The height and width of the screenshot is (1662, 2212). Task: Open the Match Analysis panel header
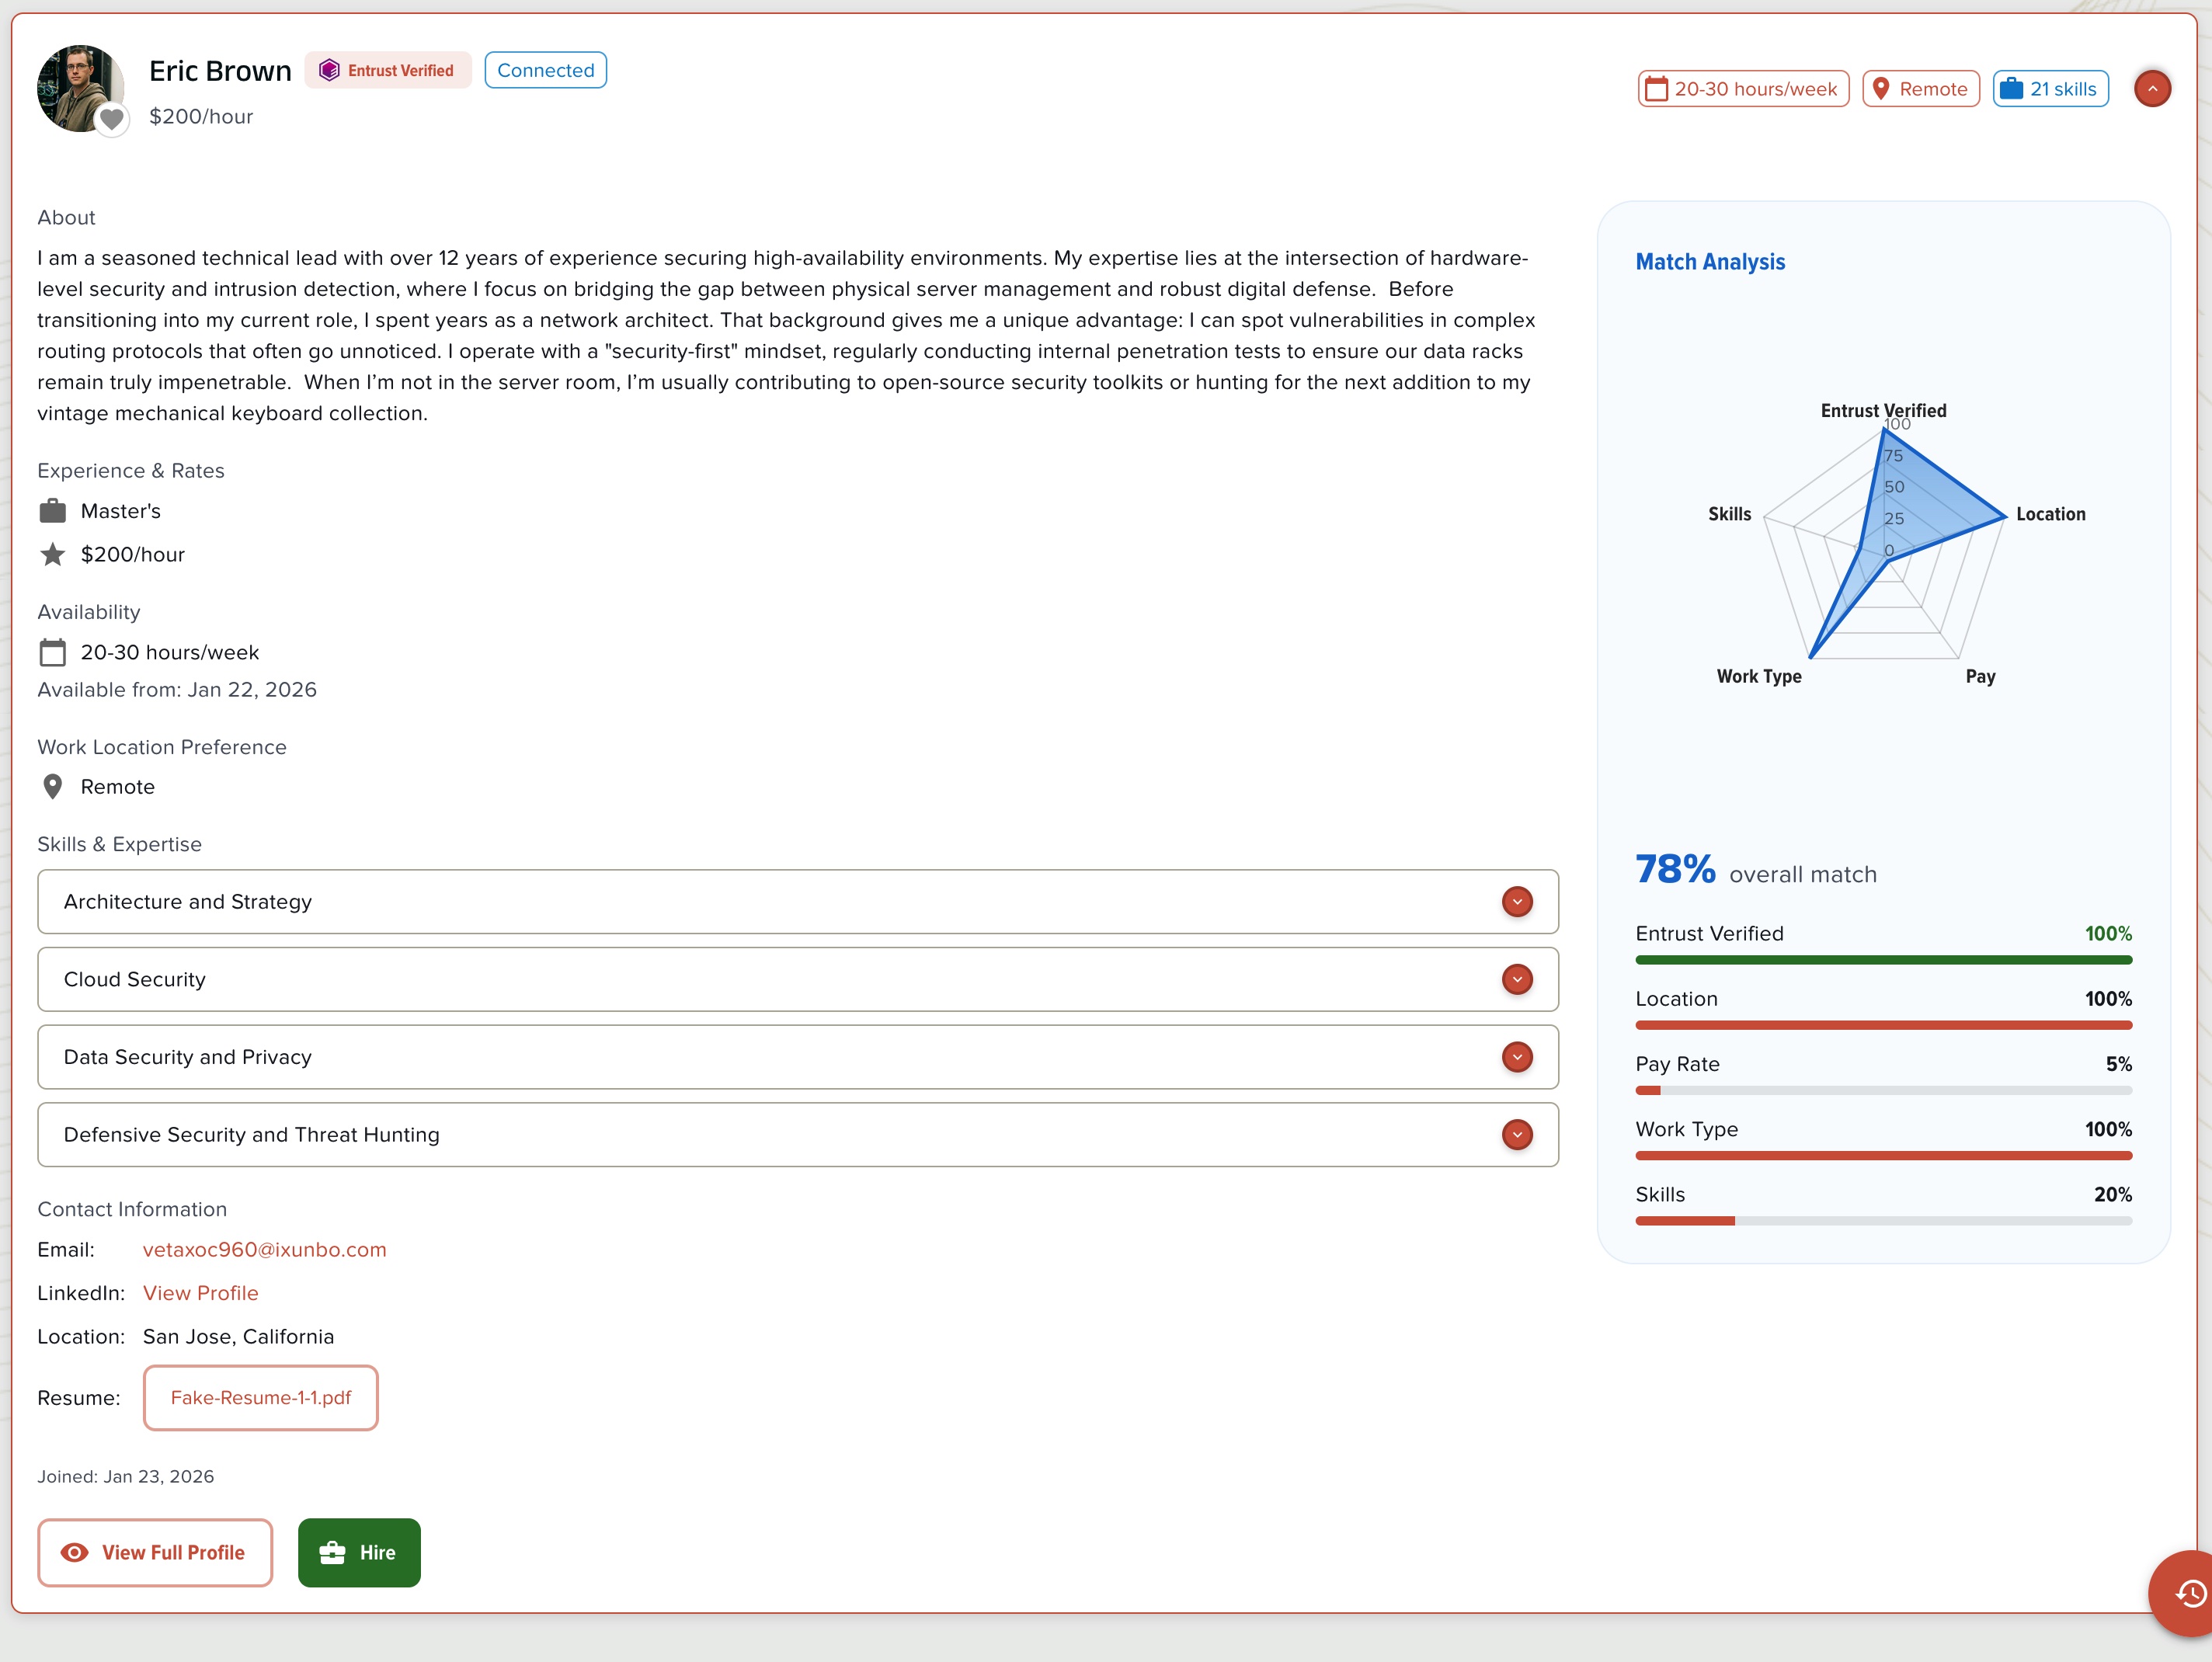tap(1710, 262)
